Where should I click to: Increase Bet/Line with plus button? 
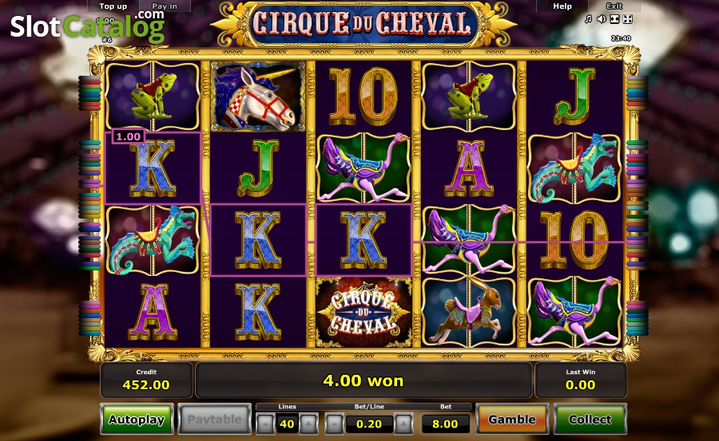403,423
